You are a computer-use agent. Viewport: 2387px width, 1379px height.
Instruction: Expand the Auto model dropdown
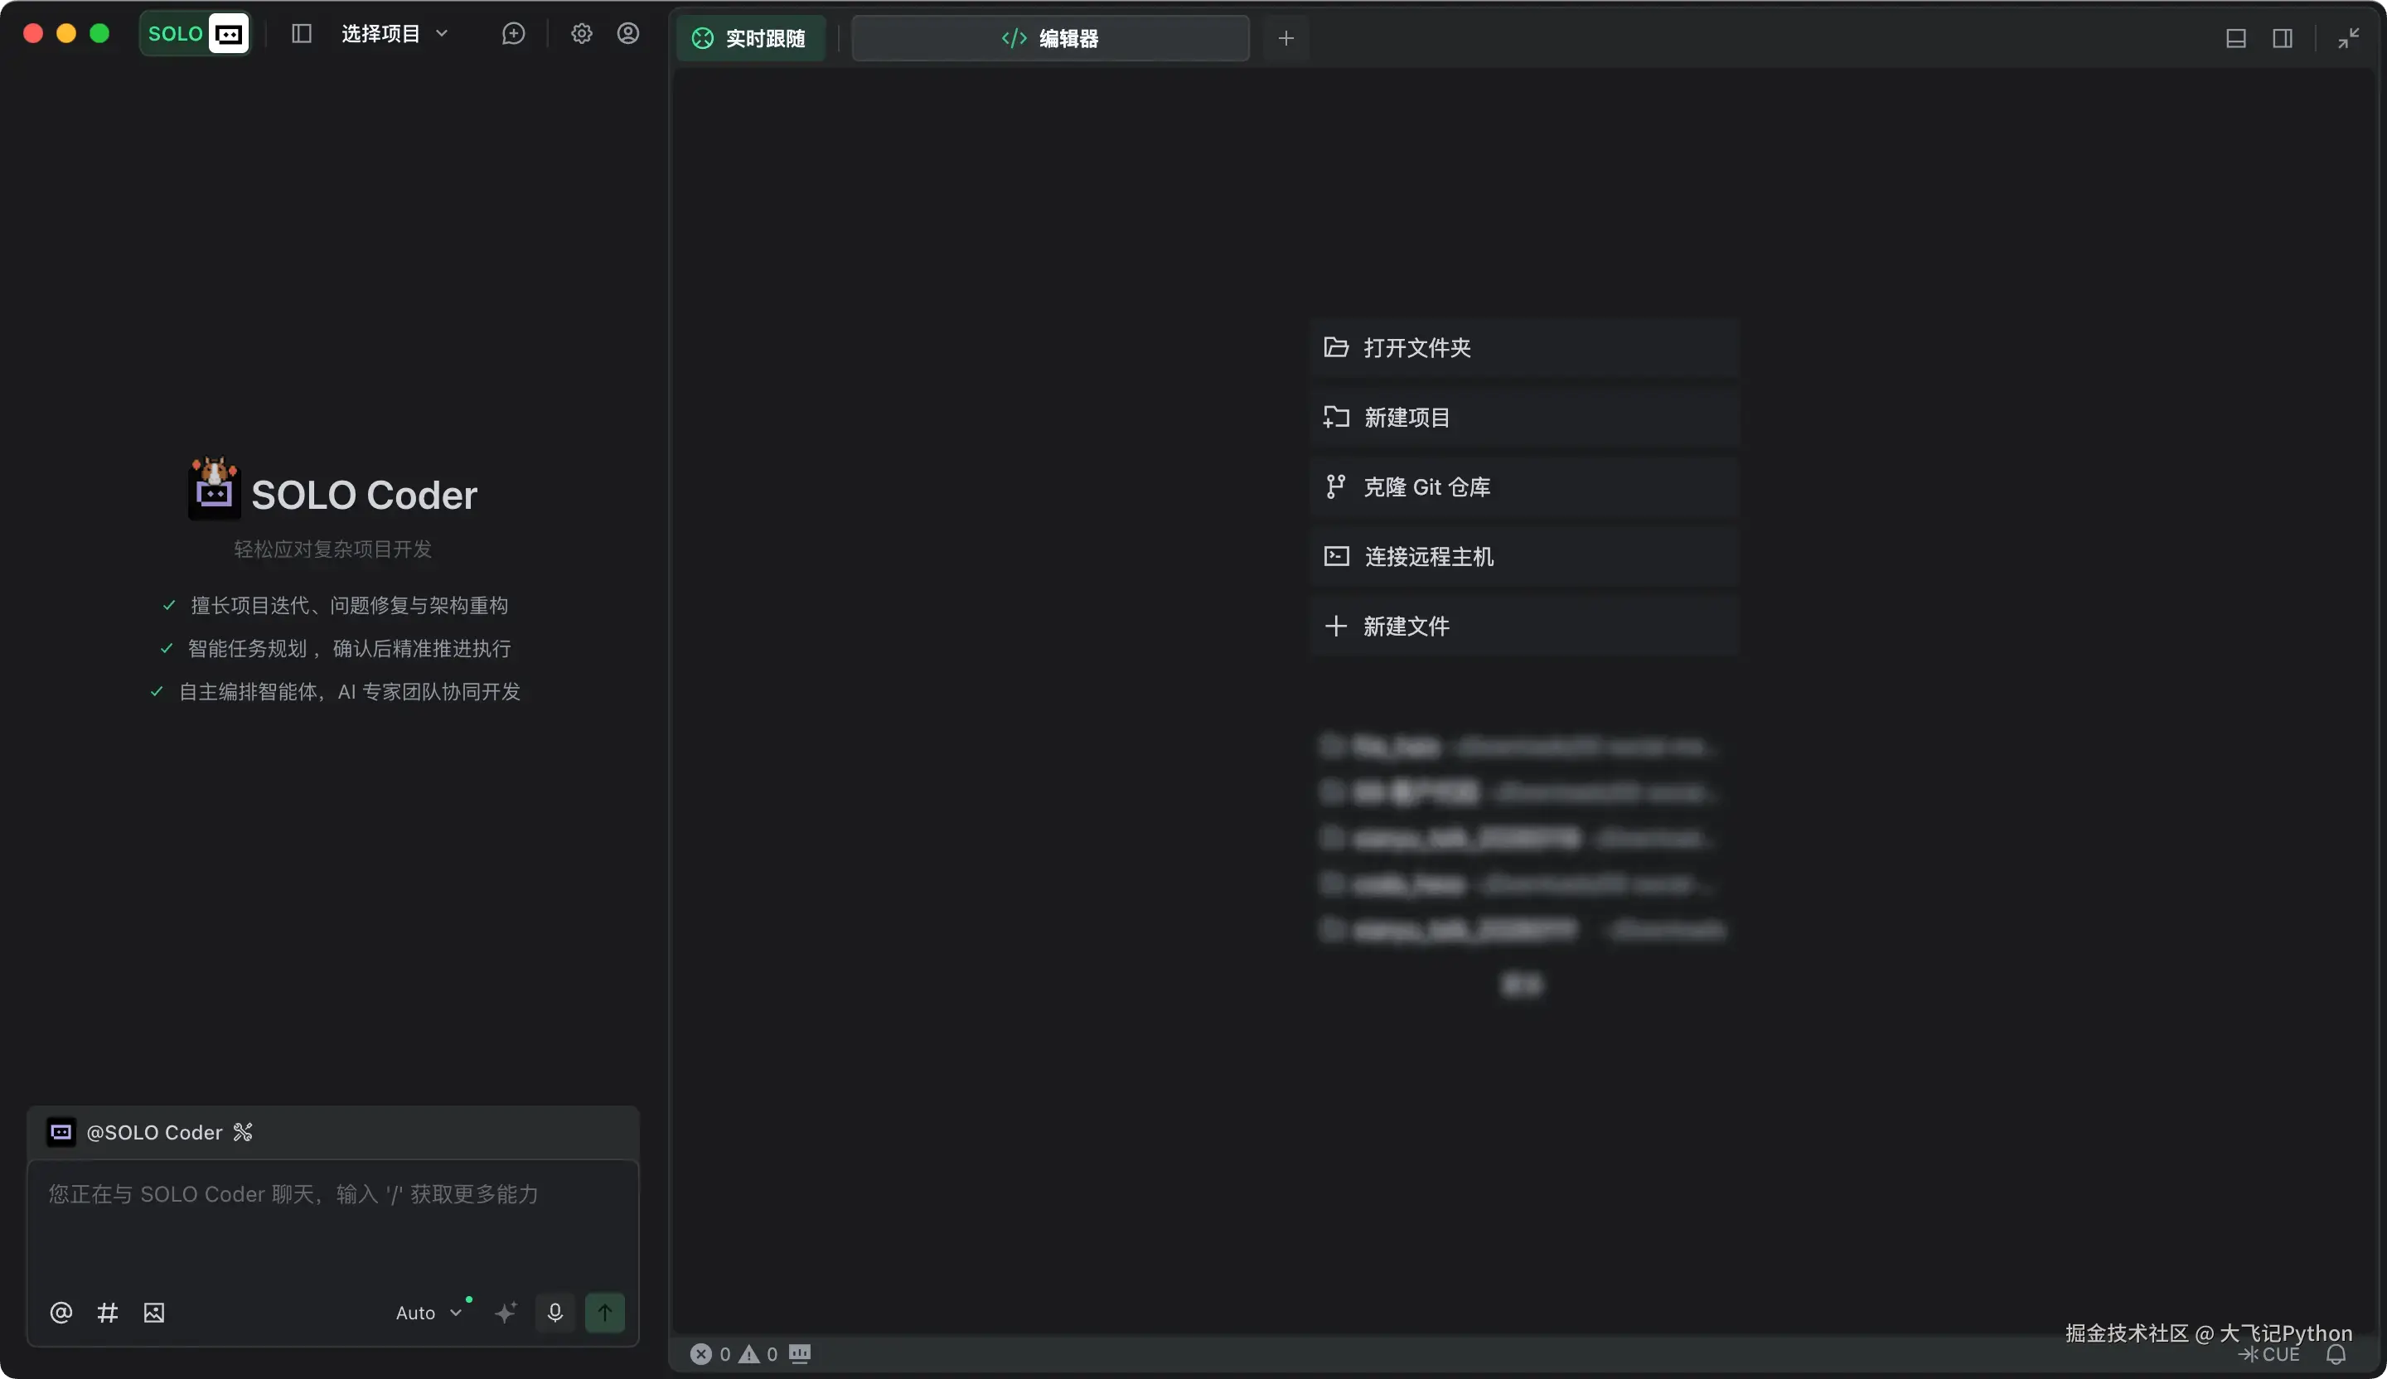click(x=428, y=1313)
